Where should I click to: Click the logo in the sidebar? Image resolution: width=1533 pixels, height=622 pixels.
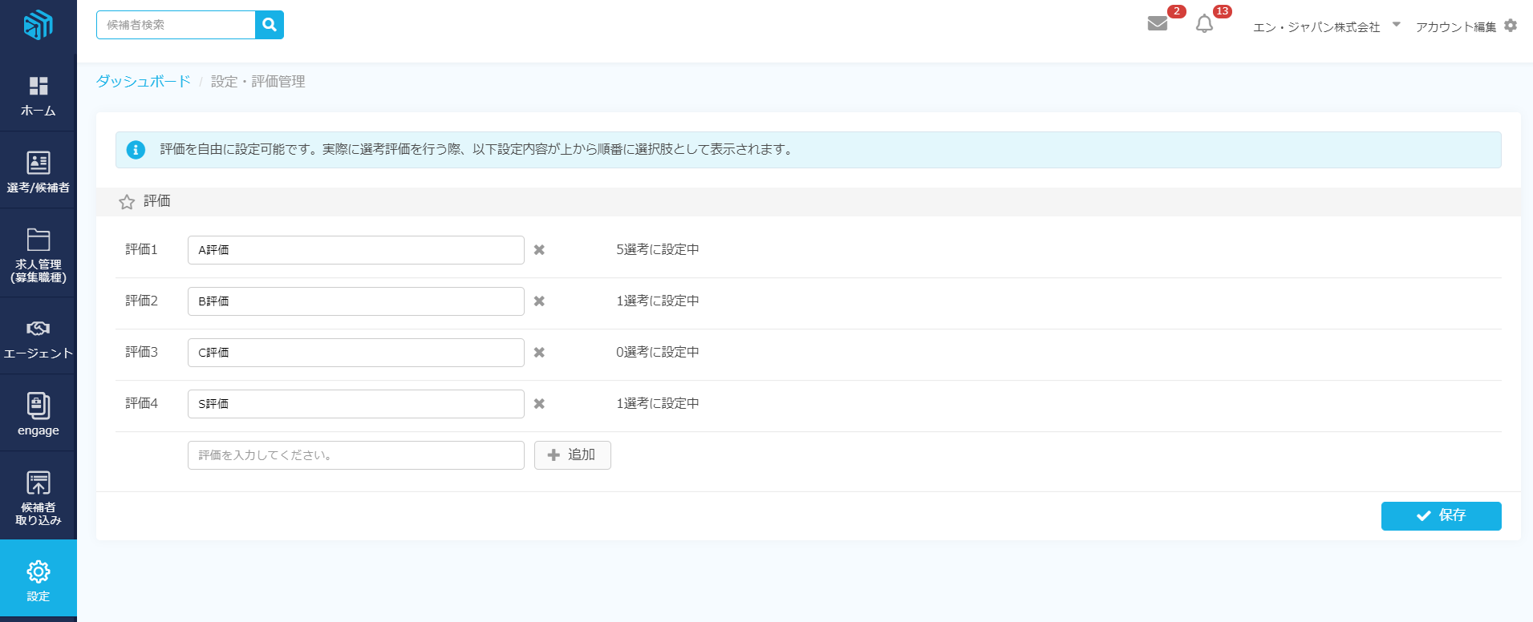(x=38, y=25)
